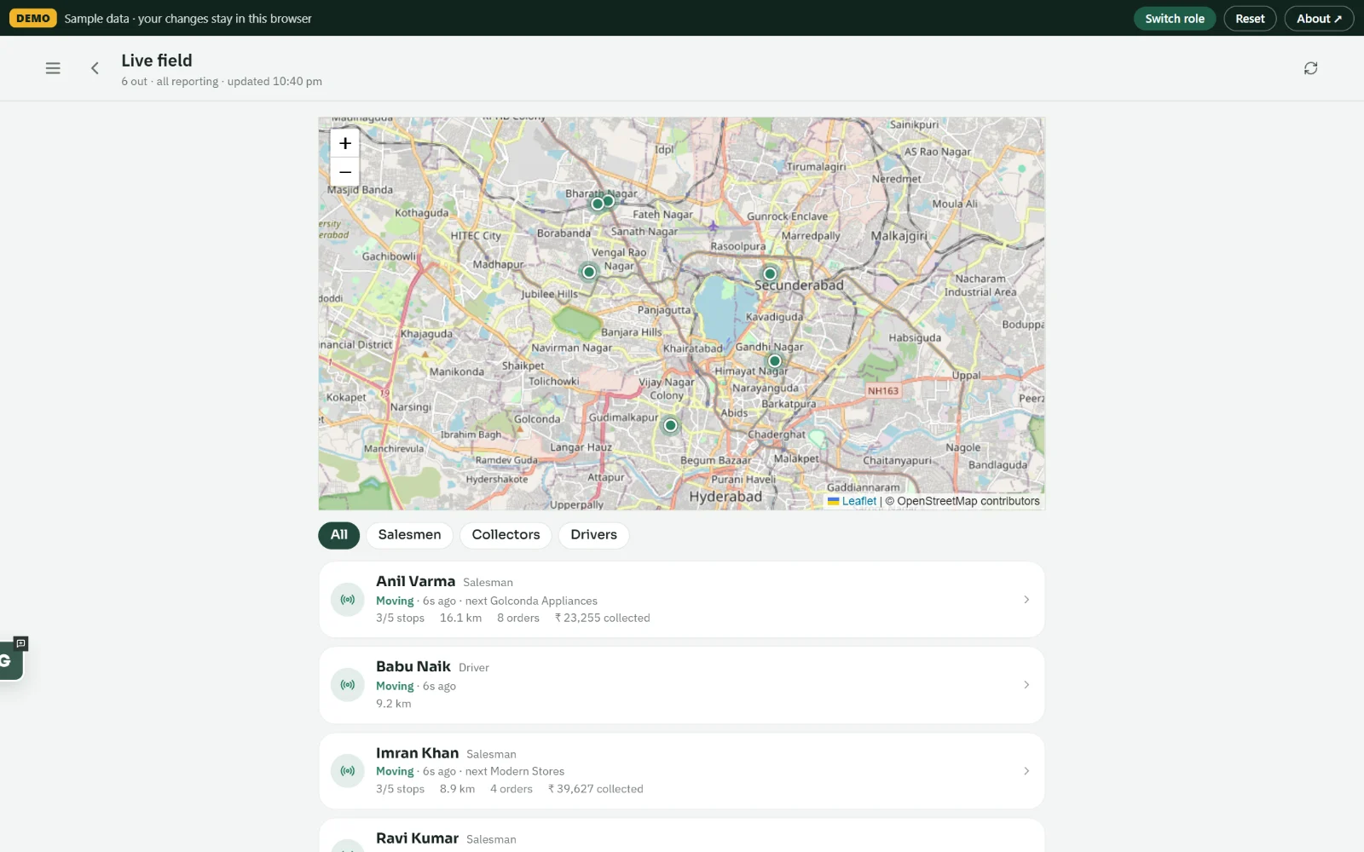This screenshot has height=852, width=1364.
Task: Click the DEMO badge
Action: (x=33, y=18)
